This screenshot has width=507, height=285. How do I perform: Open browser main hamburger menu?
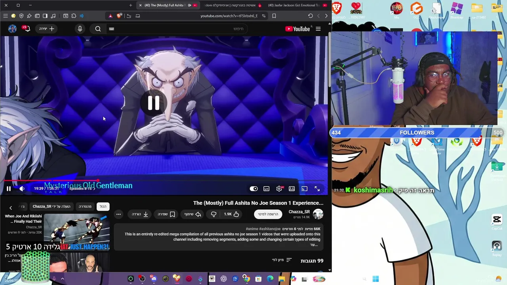click(5, 16)
